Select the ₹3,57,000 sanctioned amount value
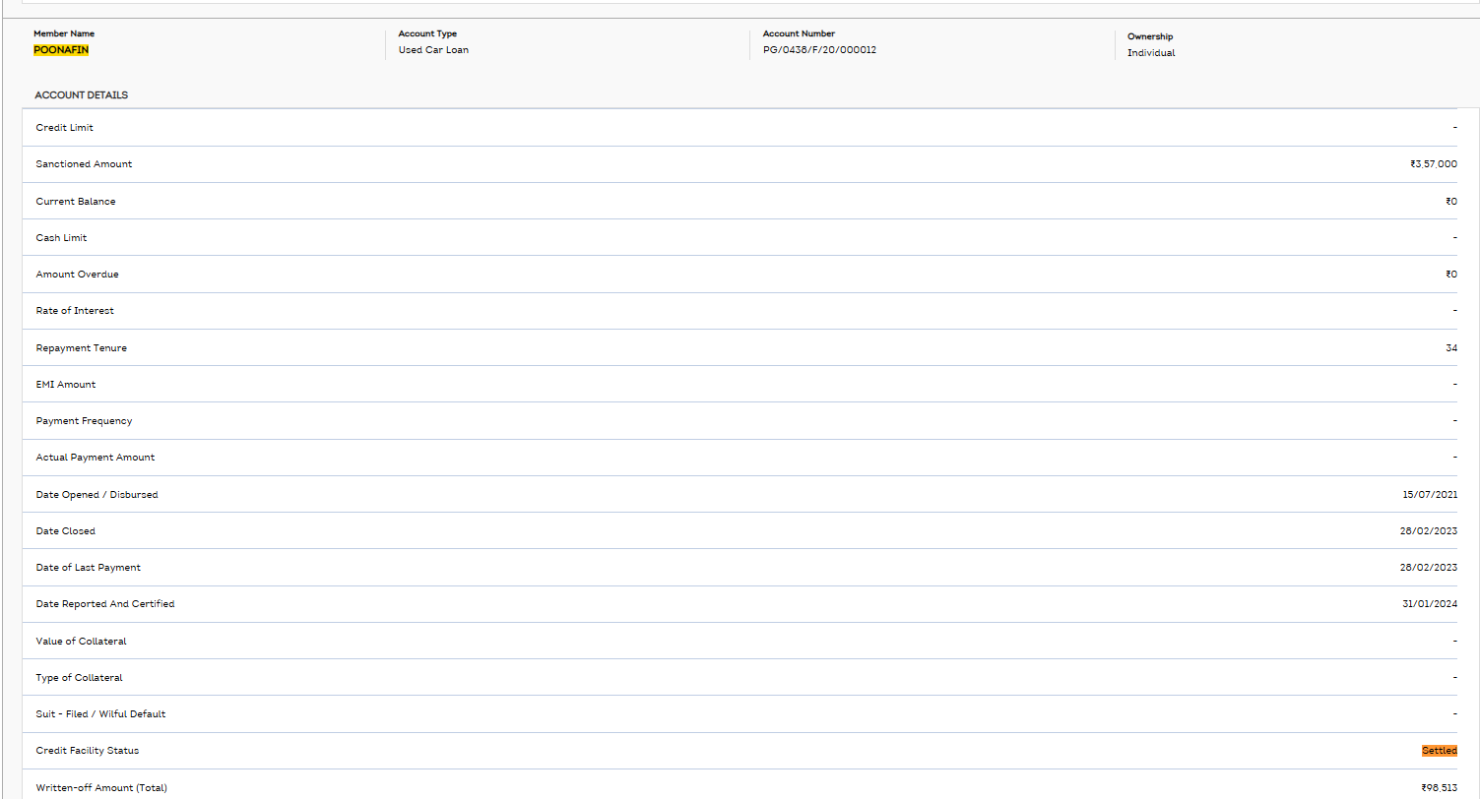Viewport: 1480px width, 799px height. click(1433, 164)
